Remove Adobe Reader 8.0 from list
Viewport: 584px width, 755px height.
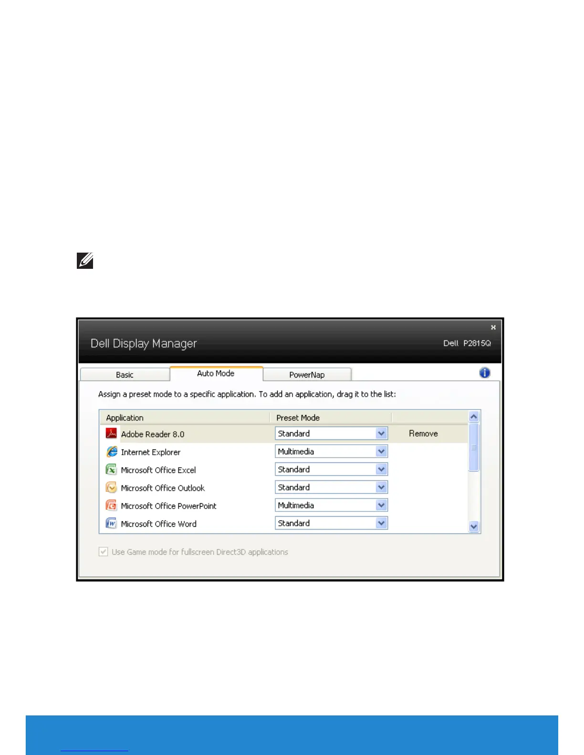click(x=423, y=433)
